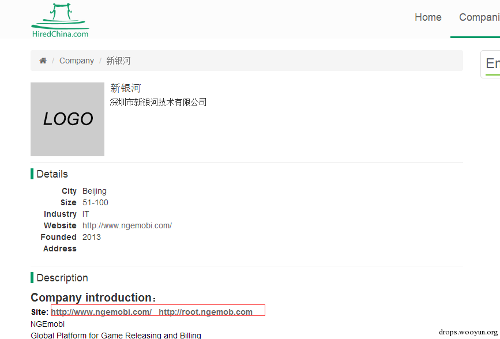Click the 深圳市新银河技术有限公司 full company name
Image resolution: width=500 pixels, height=339 pixels.
coord(158,102)
